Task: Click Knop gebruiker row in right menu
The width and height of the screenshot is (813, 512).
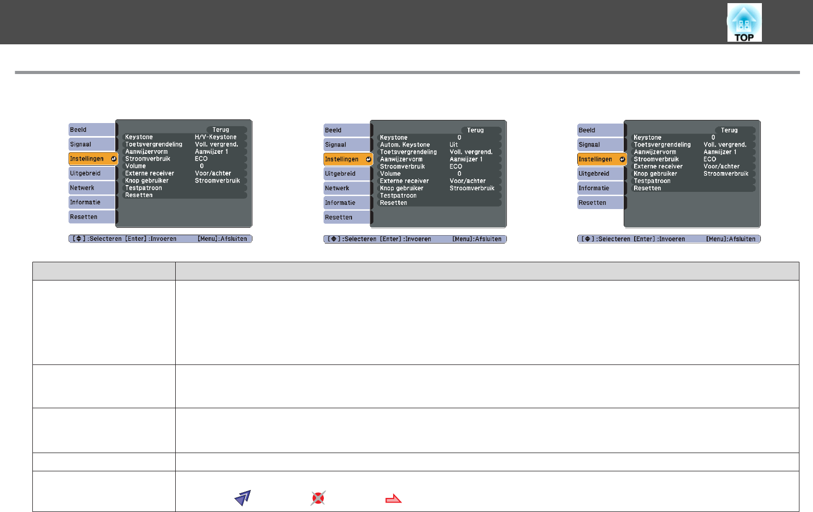Action: pos(693,174)
